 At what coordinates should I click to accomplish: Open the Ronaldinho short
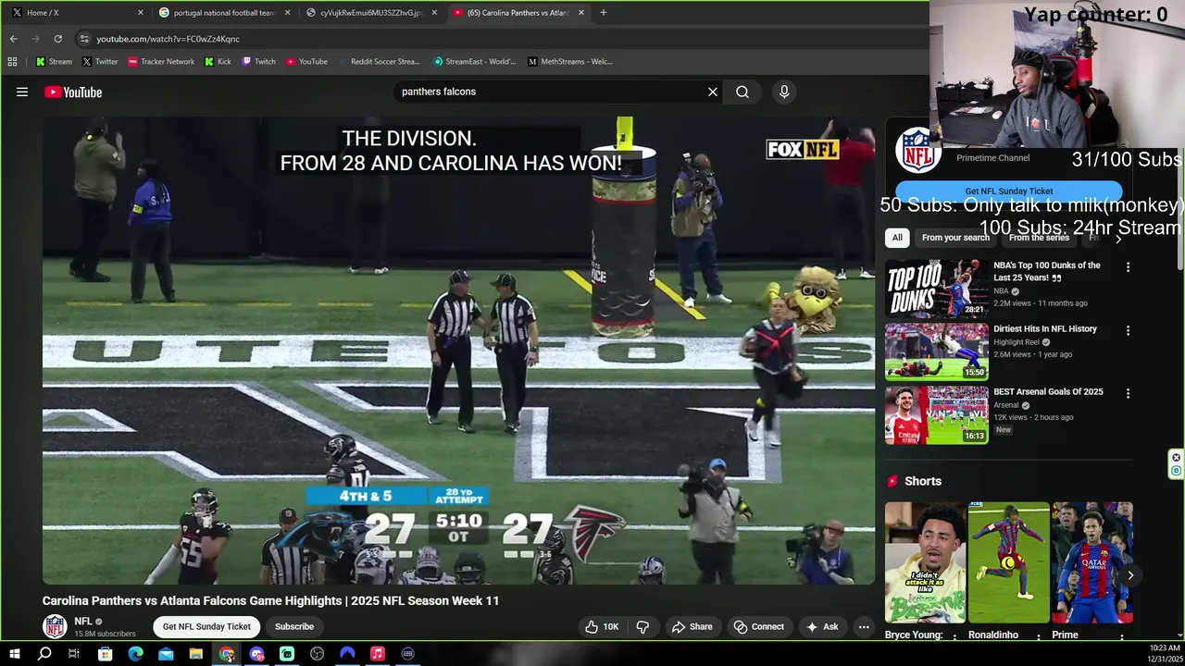(x=1008, y=562)
